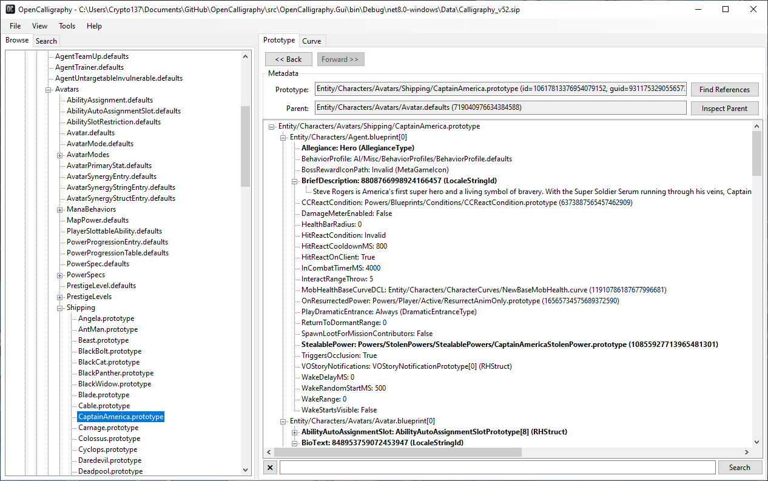Open the View menu

click(x=40, y=26)
